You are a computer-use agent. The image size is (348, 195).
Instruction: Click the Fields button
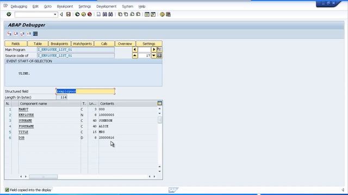click(x=16, y=43)
